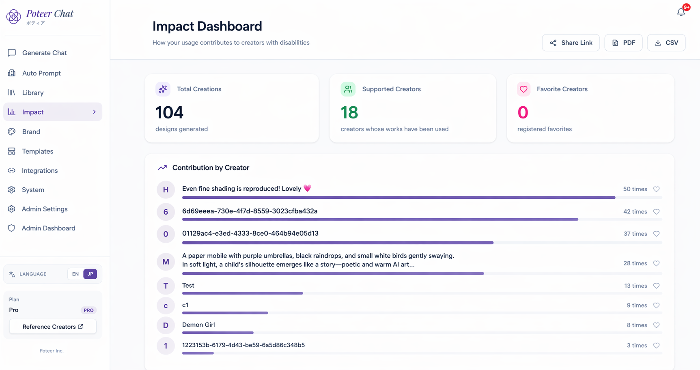Expand the Impact menu chevron
Image resolution: width=700 pixels, height=370 pixels.
tap(94, 112)
